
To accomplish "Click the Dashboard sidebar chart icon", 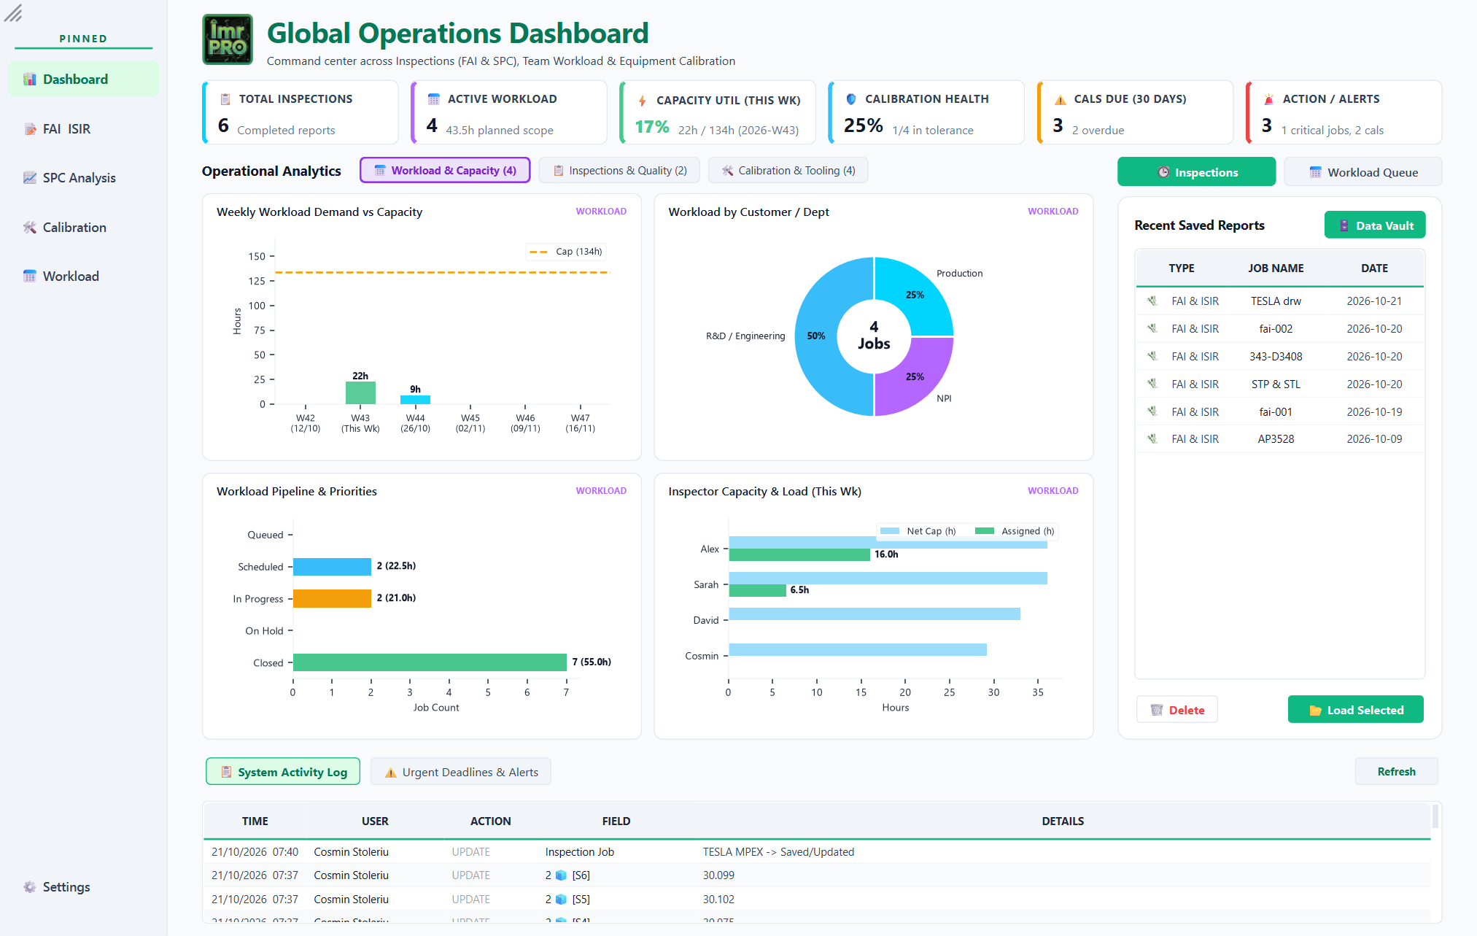I will pyautogui.click(x=29, y=80).
